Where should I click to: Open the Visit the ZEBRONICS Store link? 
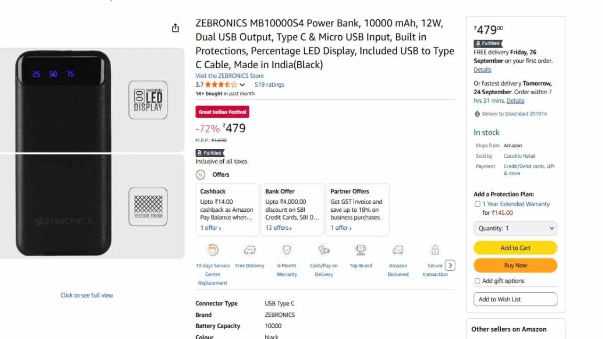pyautogui.click(x=229, y=75)
